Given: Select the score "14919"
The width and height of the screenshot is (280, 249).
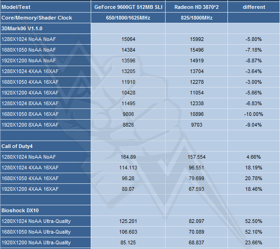Looking at the screenshot, I should tap(196, 61).
